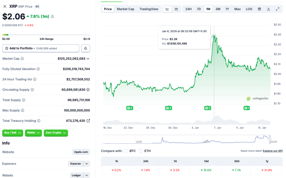This screenshot has width=286, height=178.
Task: Open the calendar date range picker
Action: click(259, 9)
